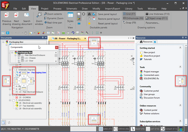
Task: Open drawing Parameters...
Action: [152, 23]
